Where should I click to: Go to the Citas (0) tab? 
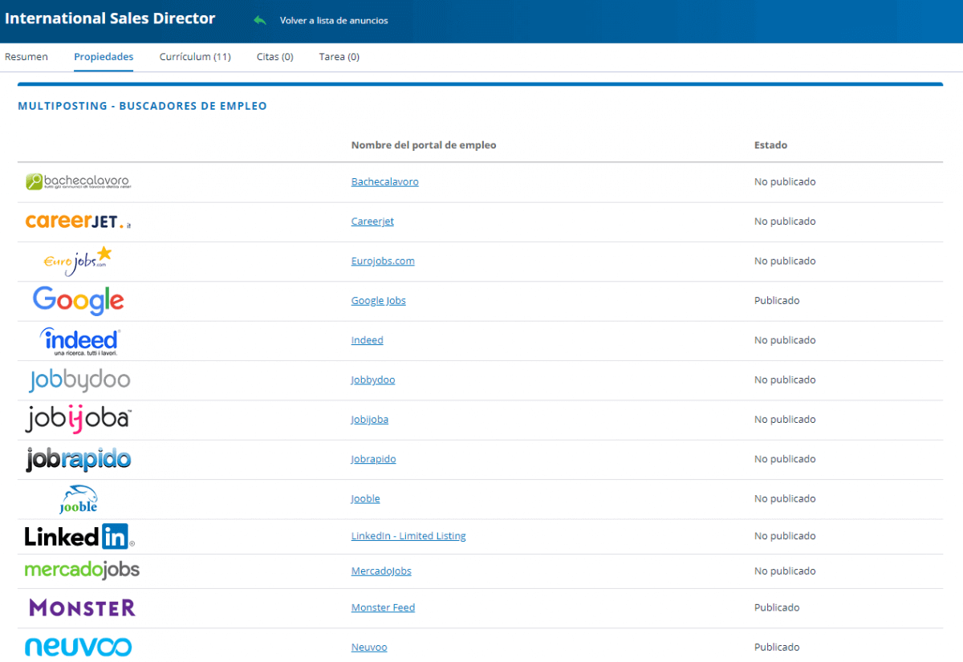pos(274,57)
